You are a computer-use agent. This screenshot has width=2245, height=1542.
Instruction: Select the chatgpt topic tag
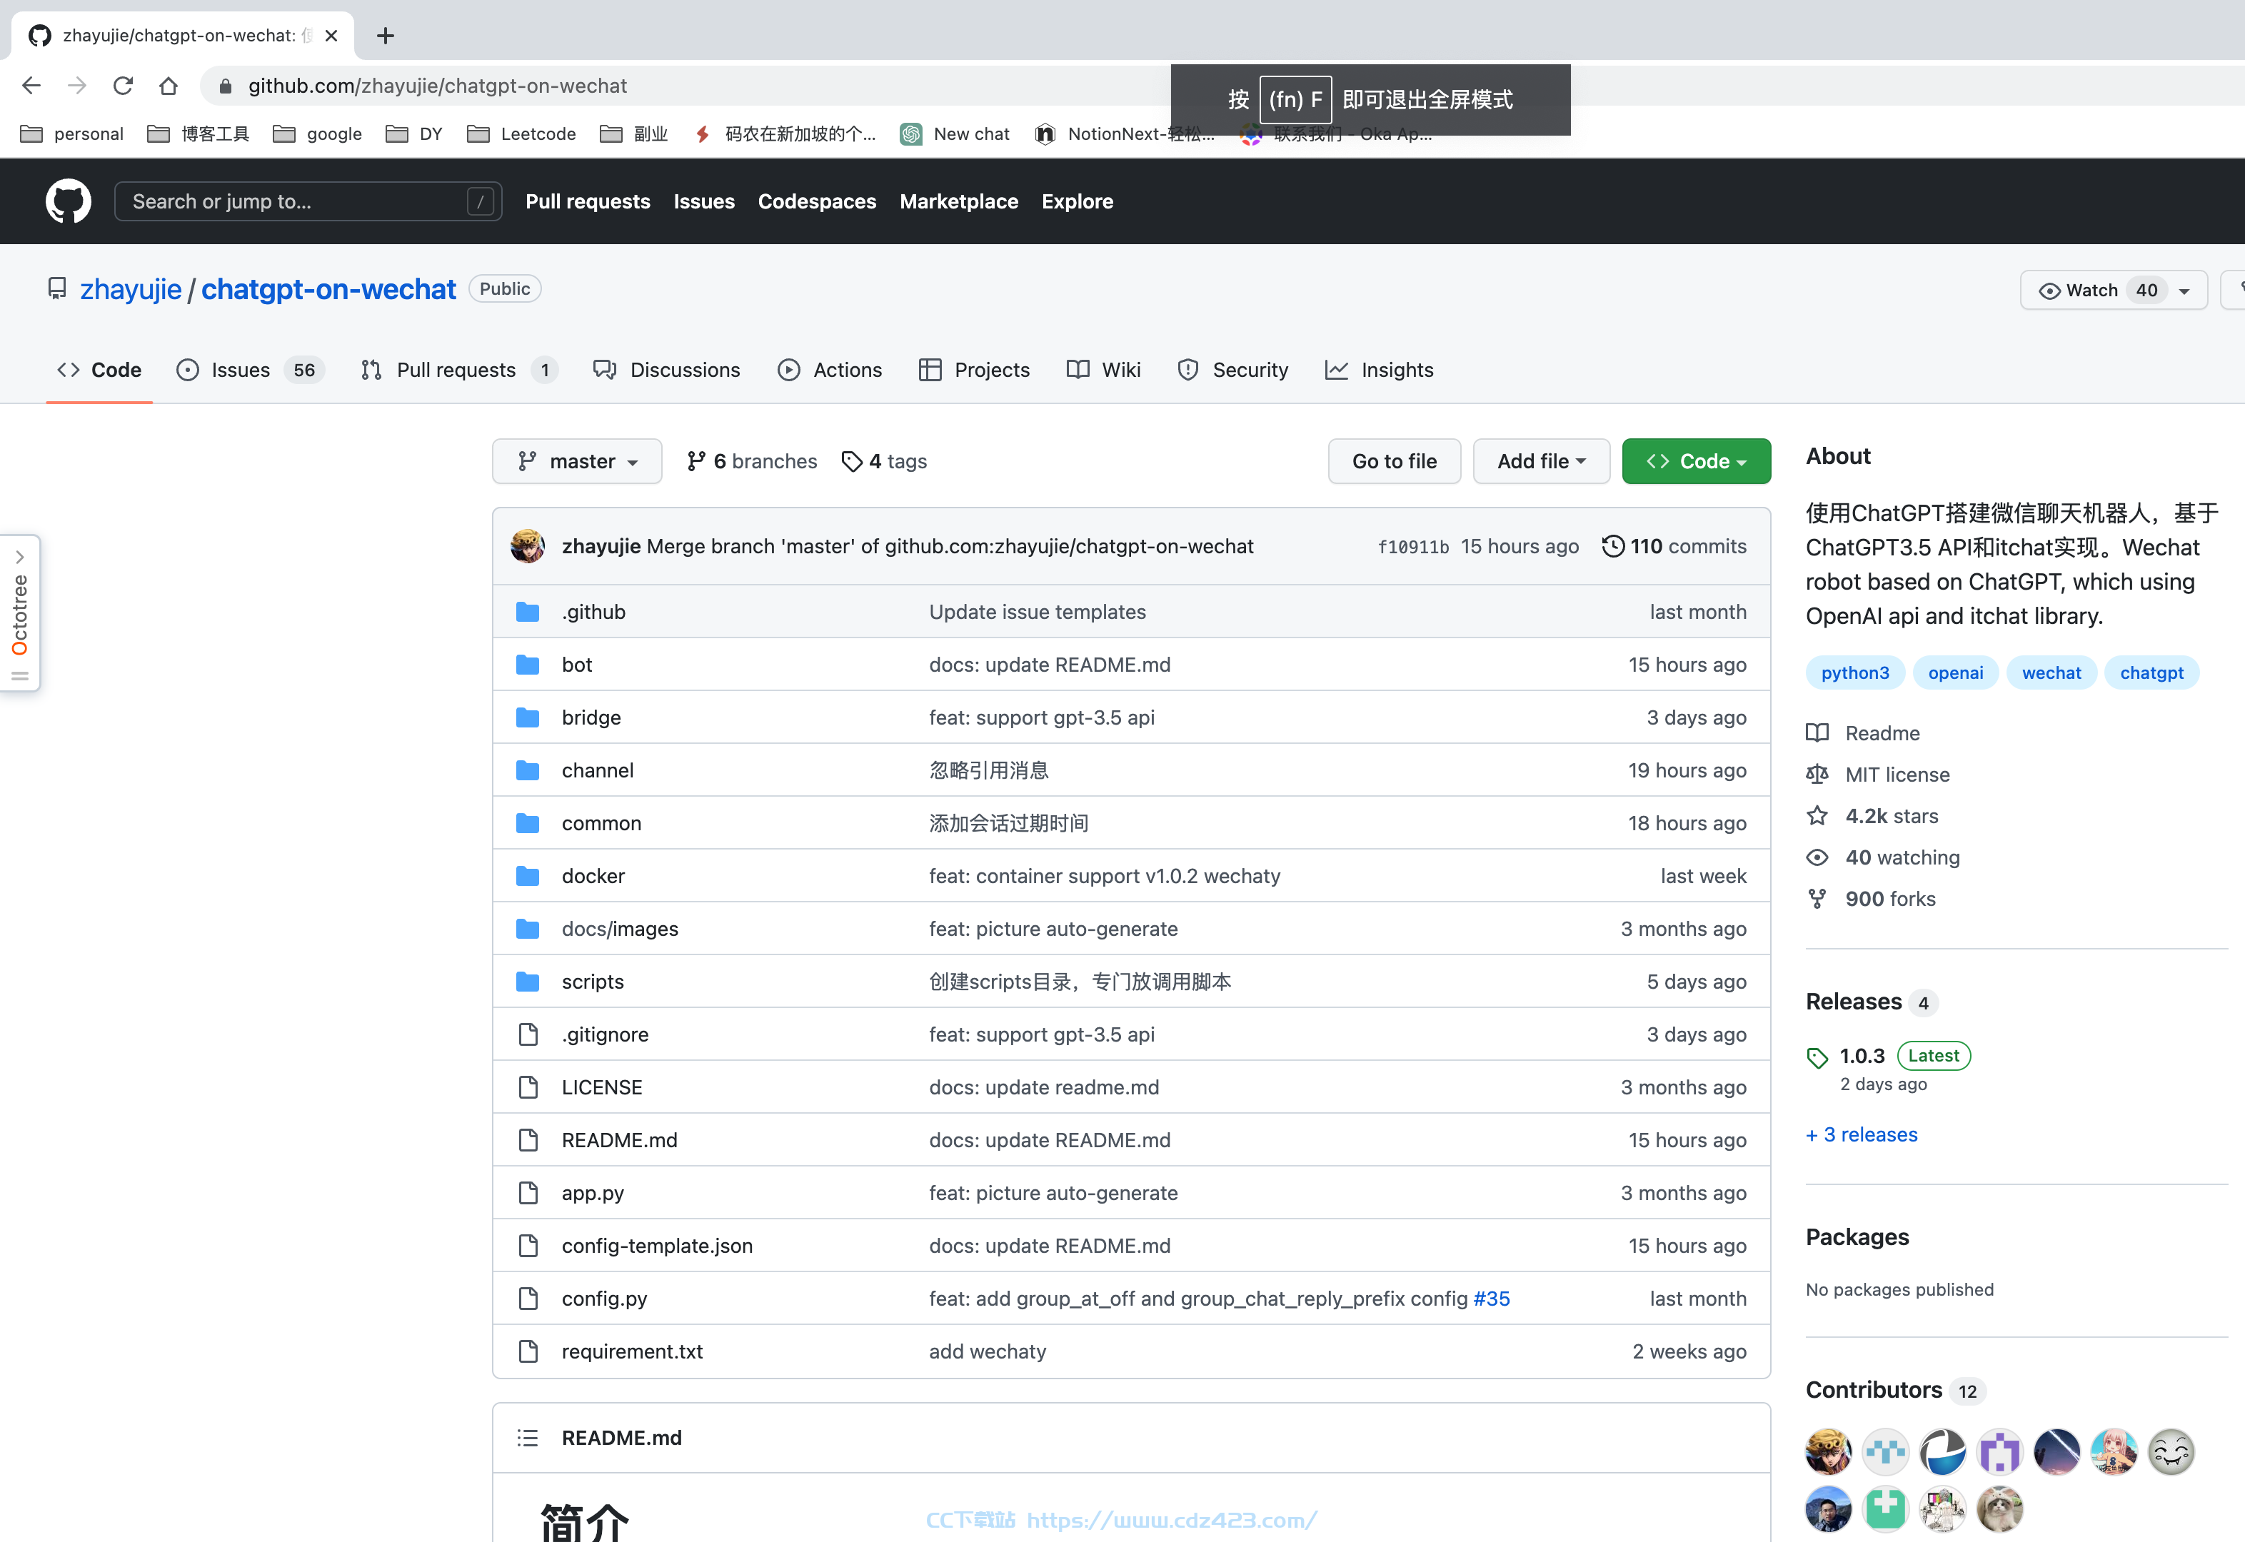pos(2151,672)
